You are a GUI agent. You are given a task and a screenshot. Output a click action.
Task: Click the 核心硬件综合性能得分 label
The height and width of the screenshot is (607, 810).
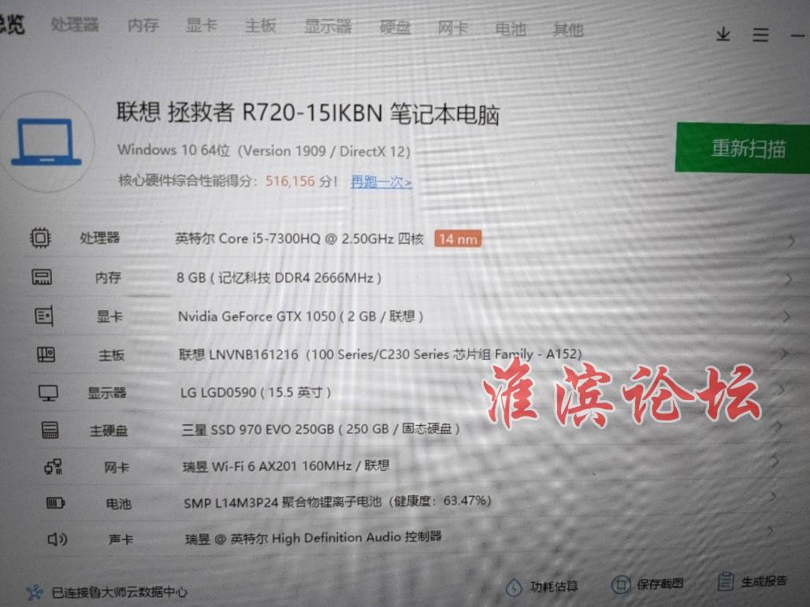pyautogui.click(x=188, y=180)
